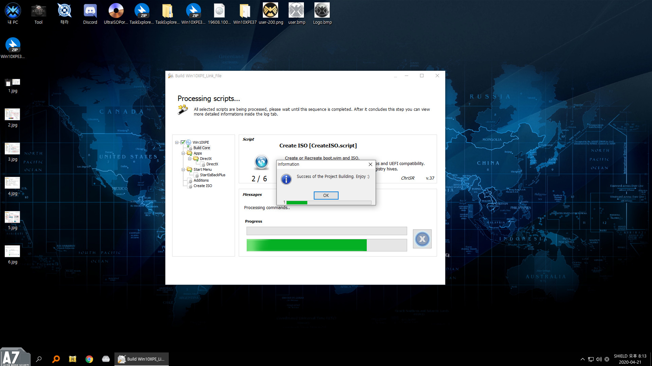Collapse the DirectX folder node

tap(189, 159)
